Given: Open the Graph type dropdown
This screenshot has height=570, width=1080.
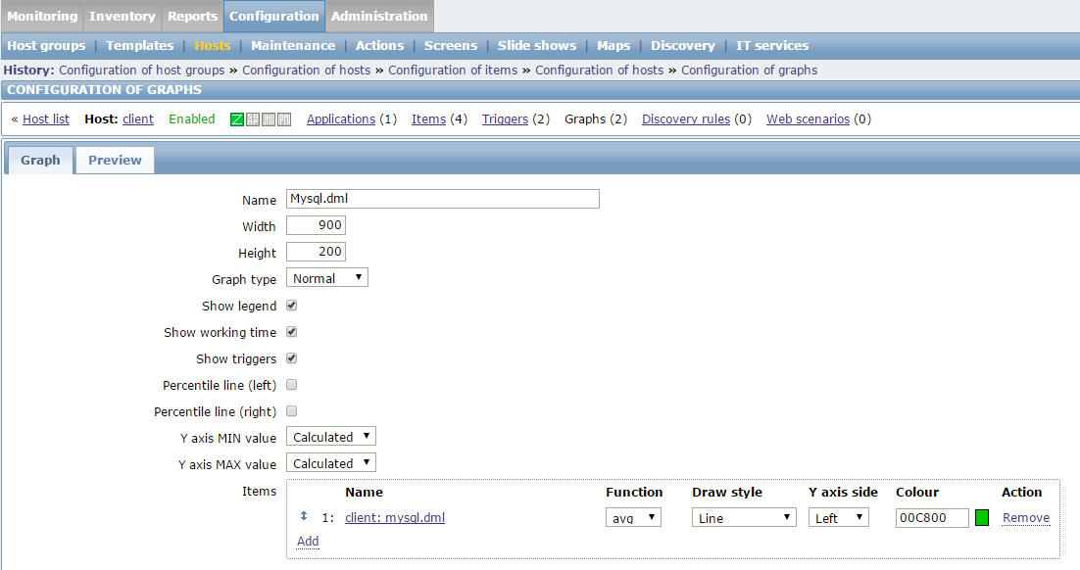Looking at the screenshot, I should 327,278.
